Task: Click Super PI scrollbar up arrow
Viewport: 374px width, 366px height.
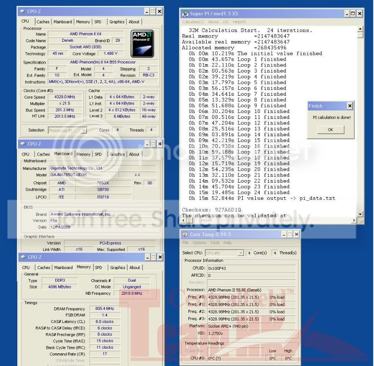Action: click(x=360, y=30)
